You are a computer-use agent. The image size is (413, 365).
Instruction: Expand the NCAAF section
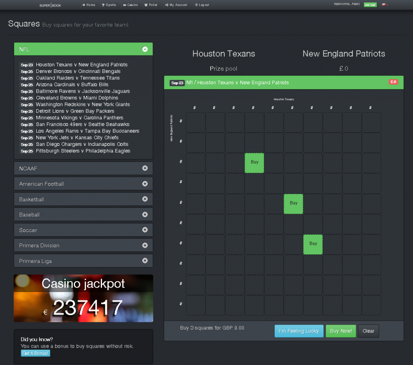(145, 168)
